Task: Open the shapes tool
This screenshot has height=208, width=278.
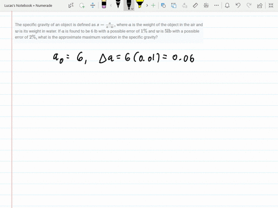Action: [x=163, y=5]
